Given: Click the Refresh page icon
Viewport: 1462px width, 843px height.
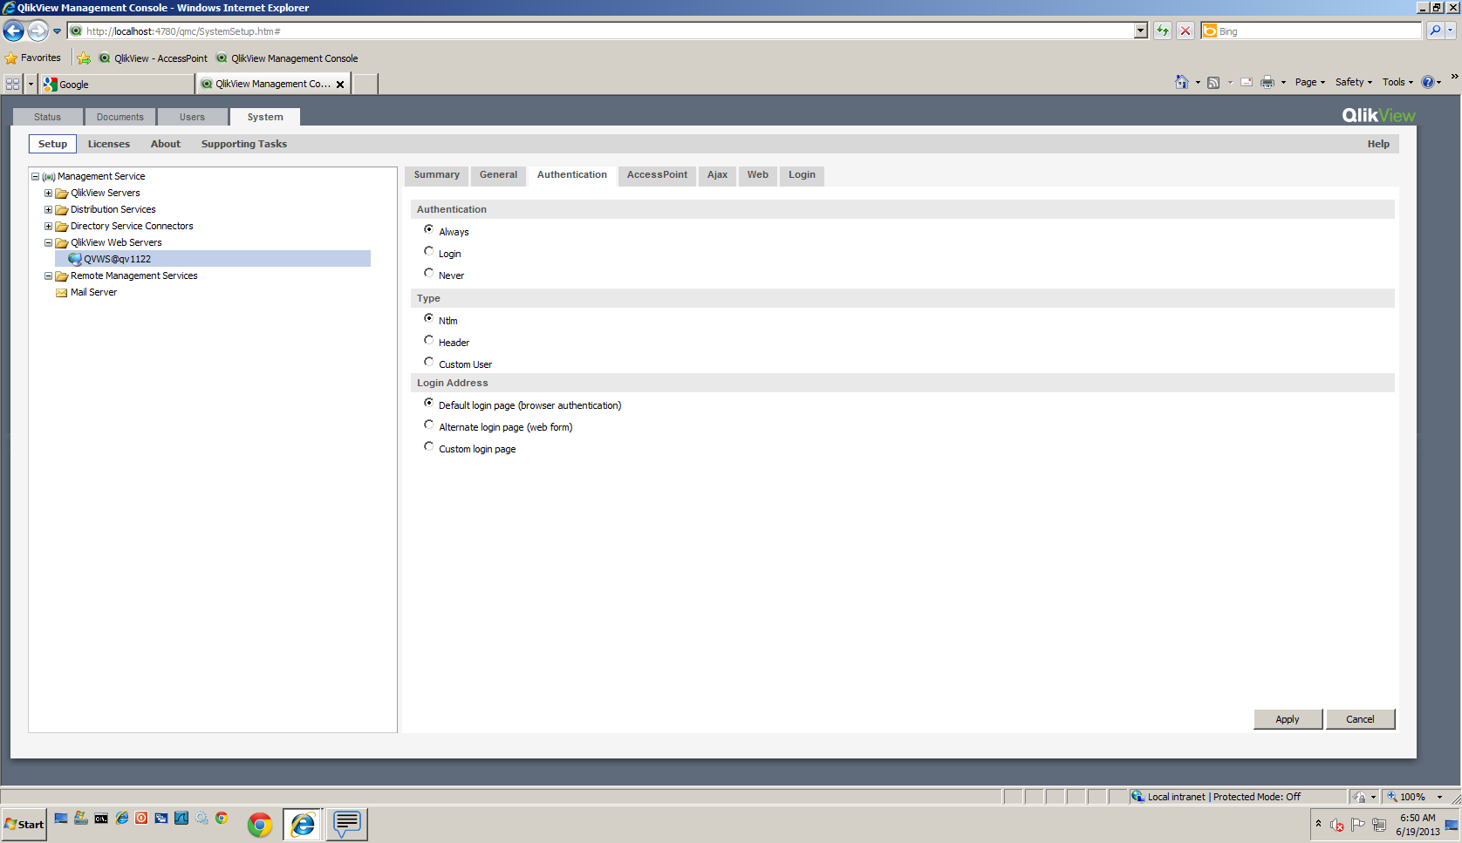Looking at the screenshot, I should (1163, 31).
